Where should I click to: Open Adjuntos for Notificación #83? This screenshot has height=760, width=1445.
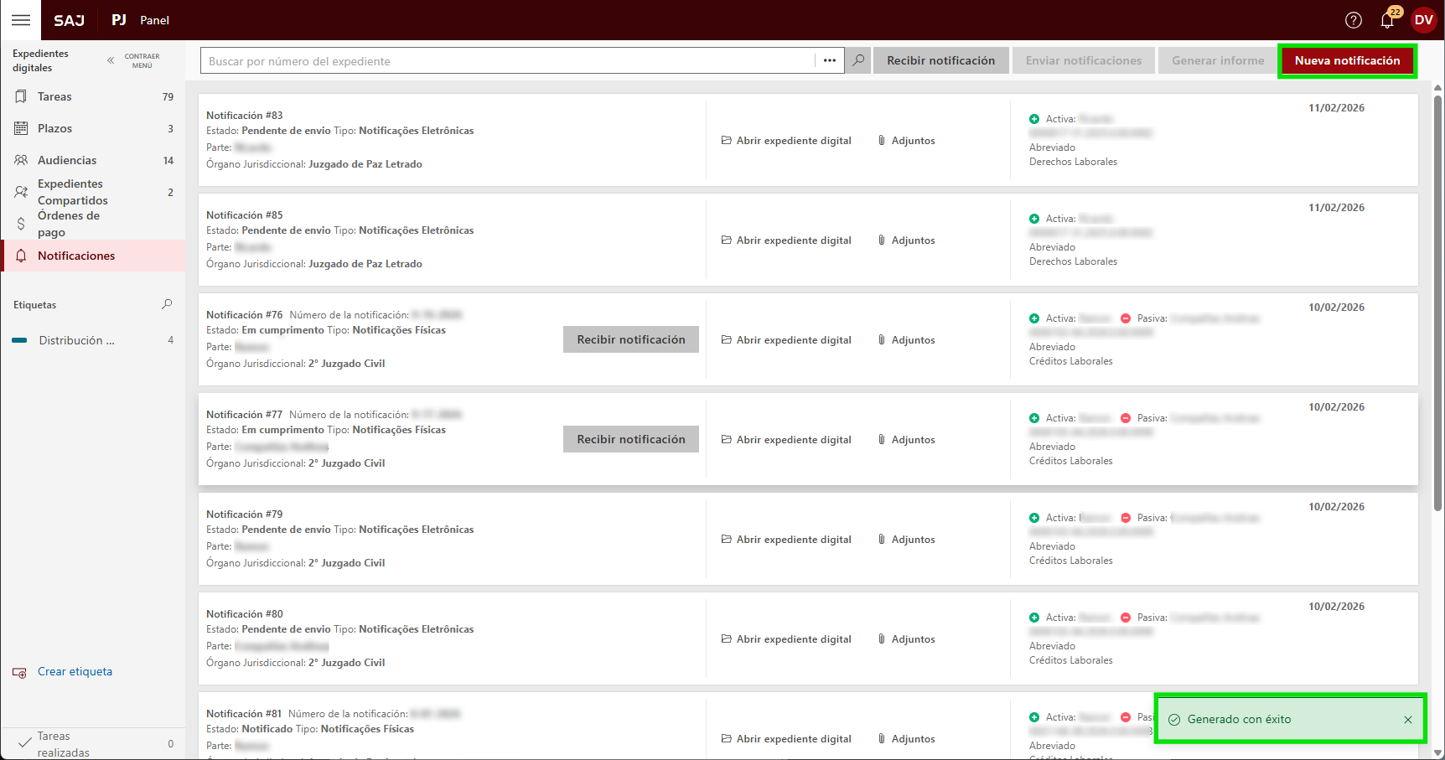(x=907, y=141)
